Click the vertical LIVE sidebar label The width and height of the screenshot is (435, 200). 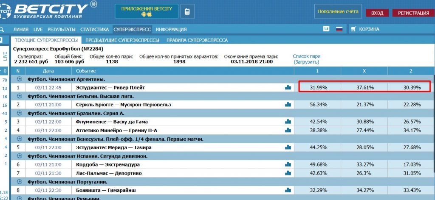point(5,56)
